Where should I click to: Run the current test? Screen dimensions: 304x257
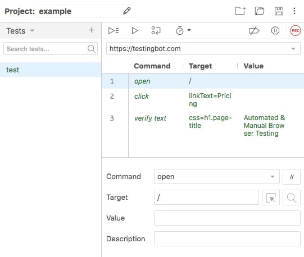[x=135, y=31]
